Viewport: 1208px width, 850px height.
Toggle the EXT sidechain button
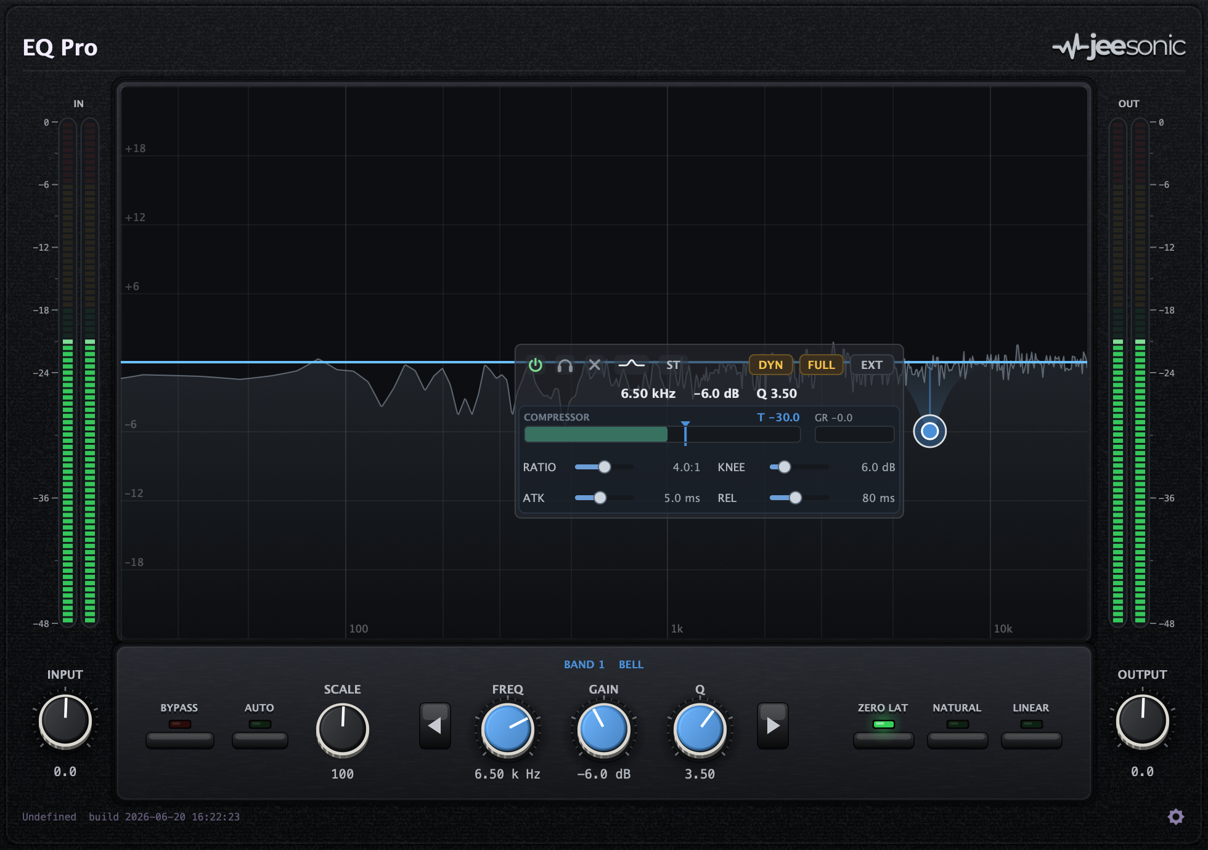[871, 365]
